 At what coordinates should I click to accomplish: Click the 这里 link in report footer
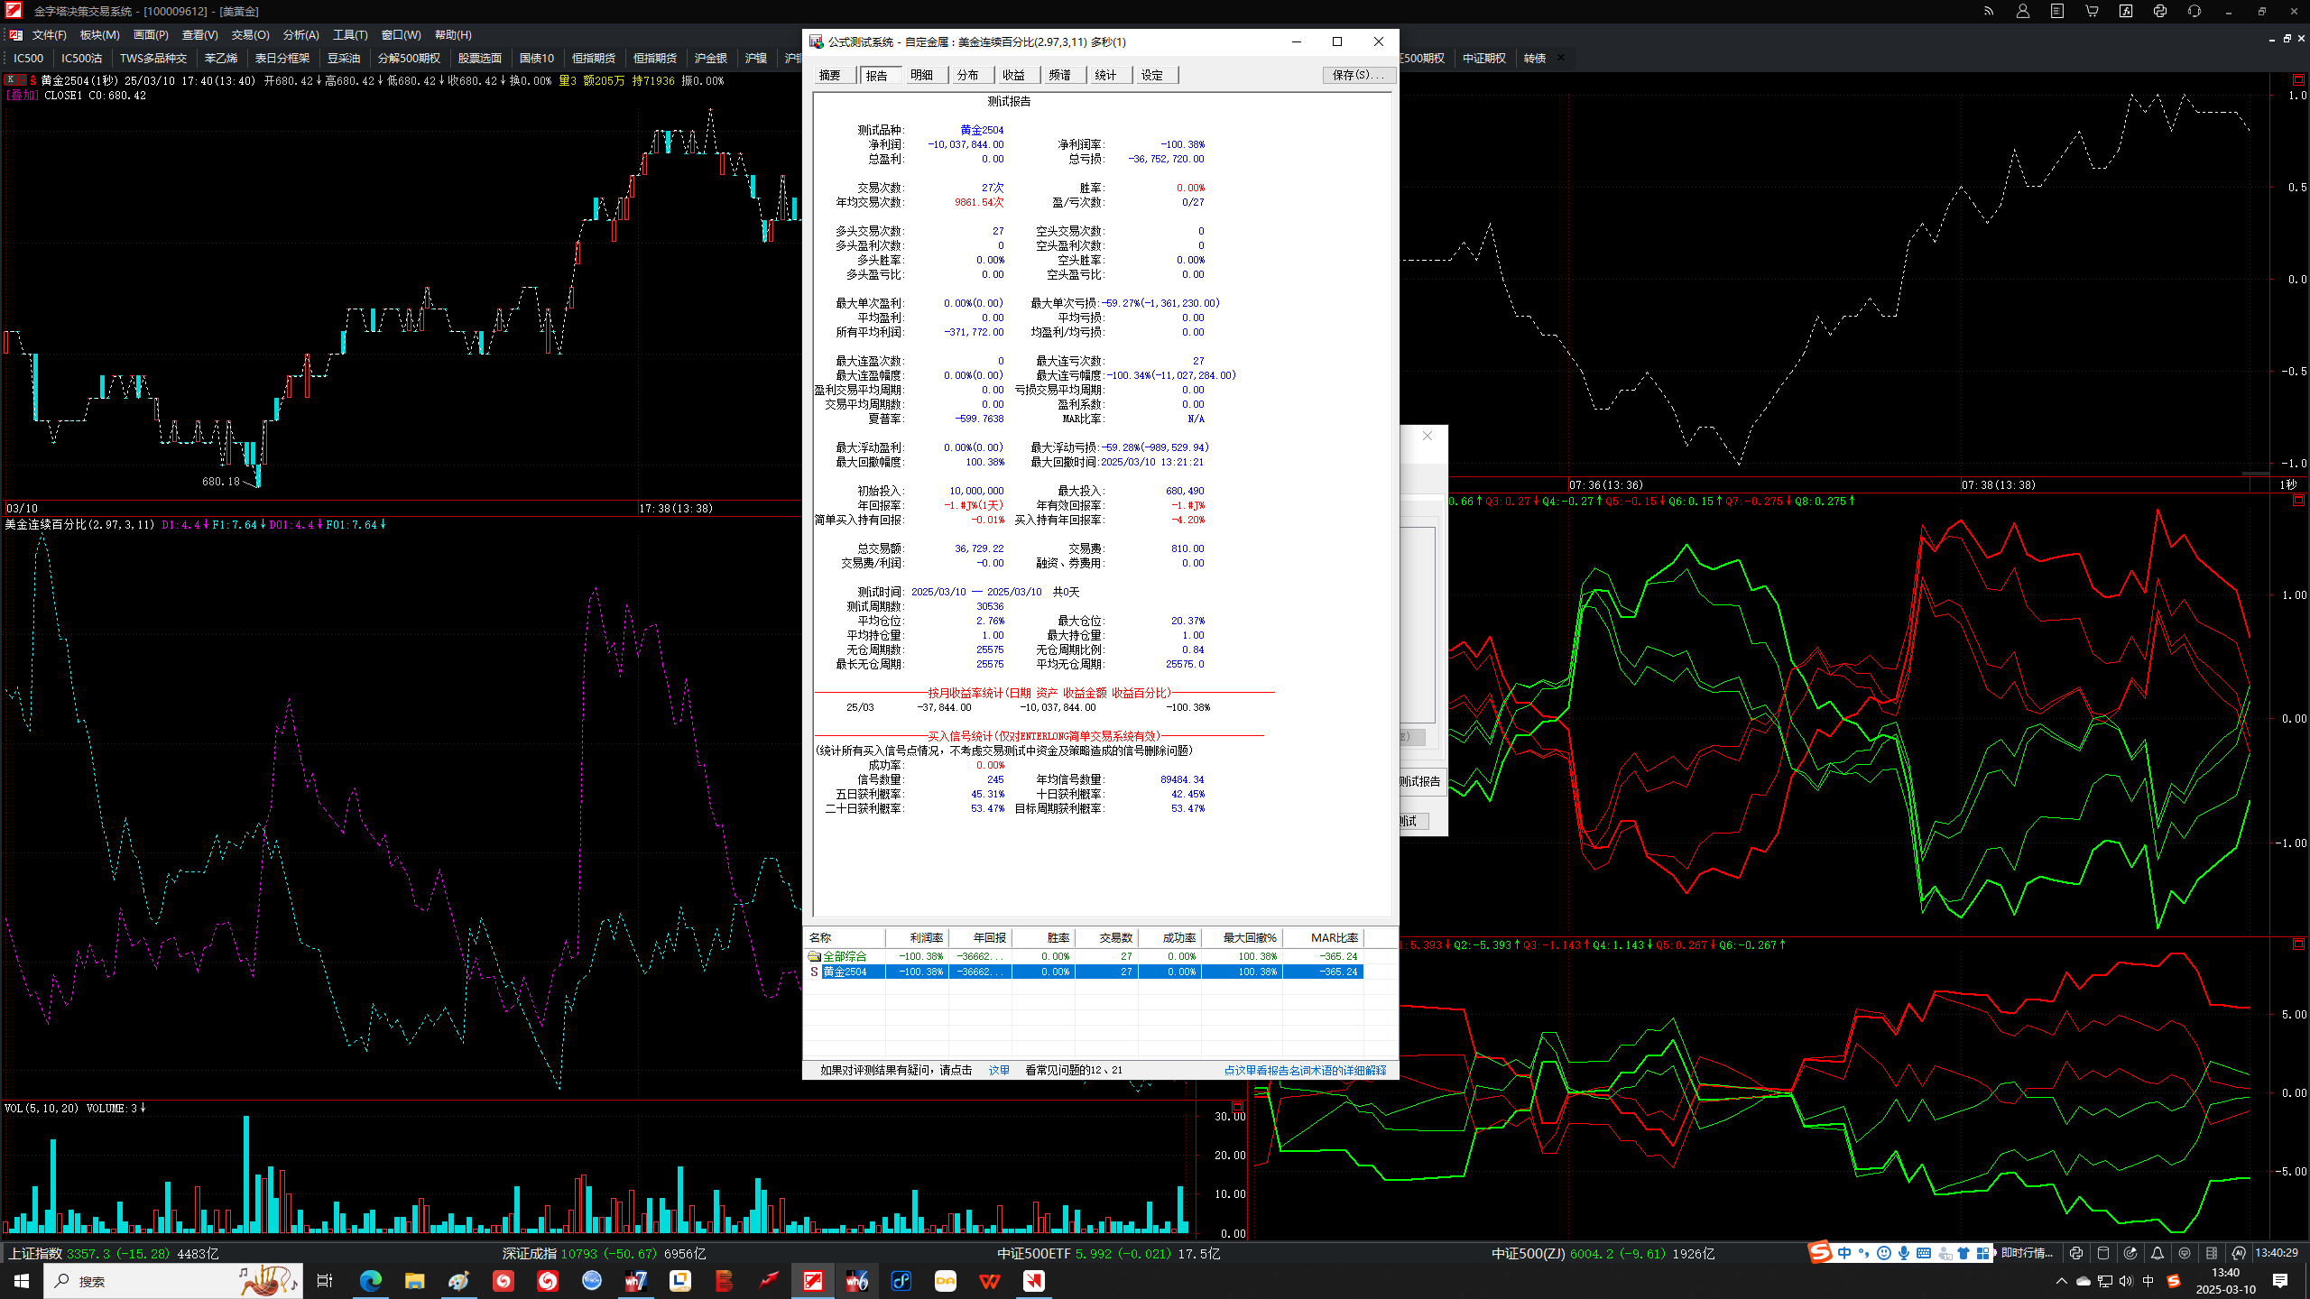click(x=999, y=1070)
